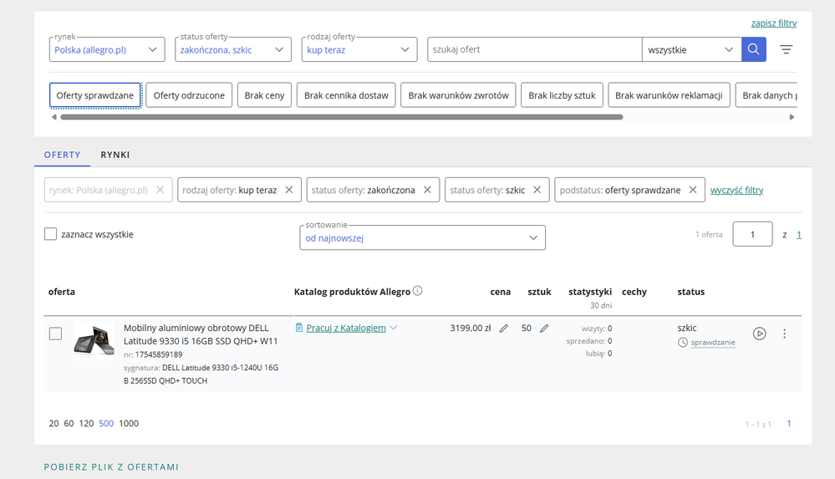Switch to the RYNKI tab
This screenshot has height=479, width=835.
click(115, 155)
